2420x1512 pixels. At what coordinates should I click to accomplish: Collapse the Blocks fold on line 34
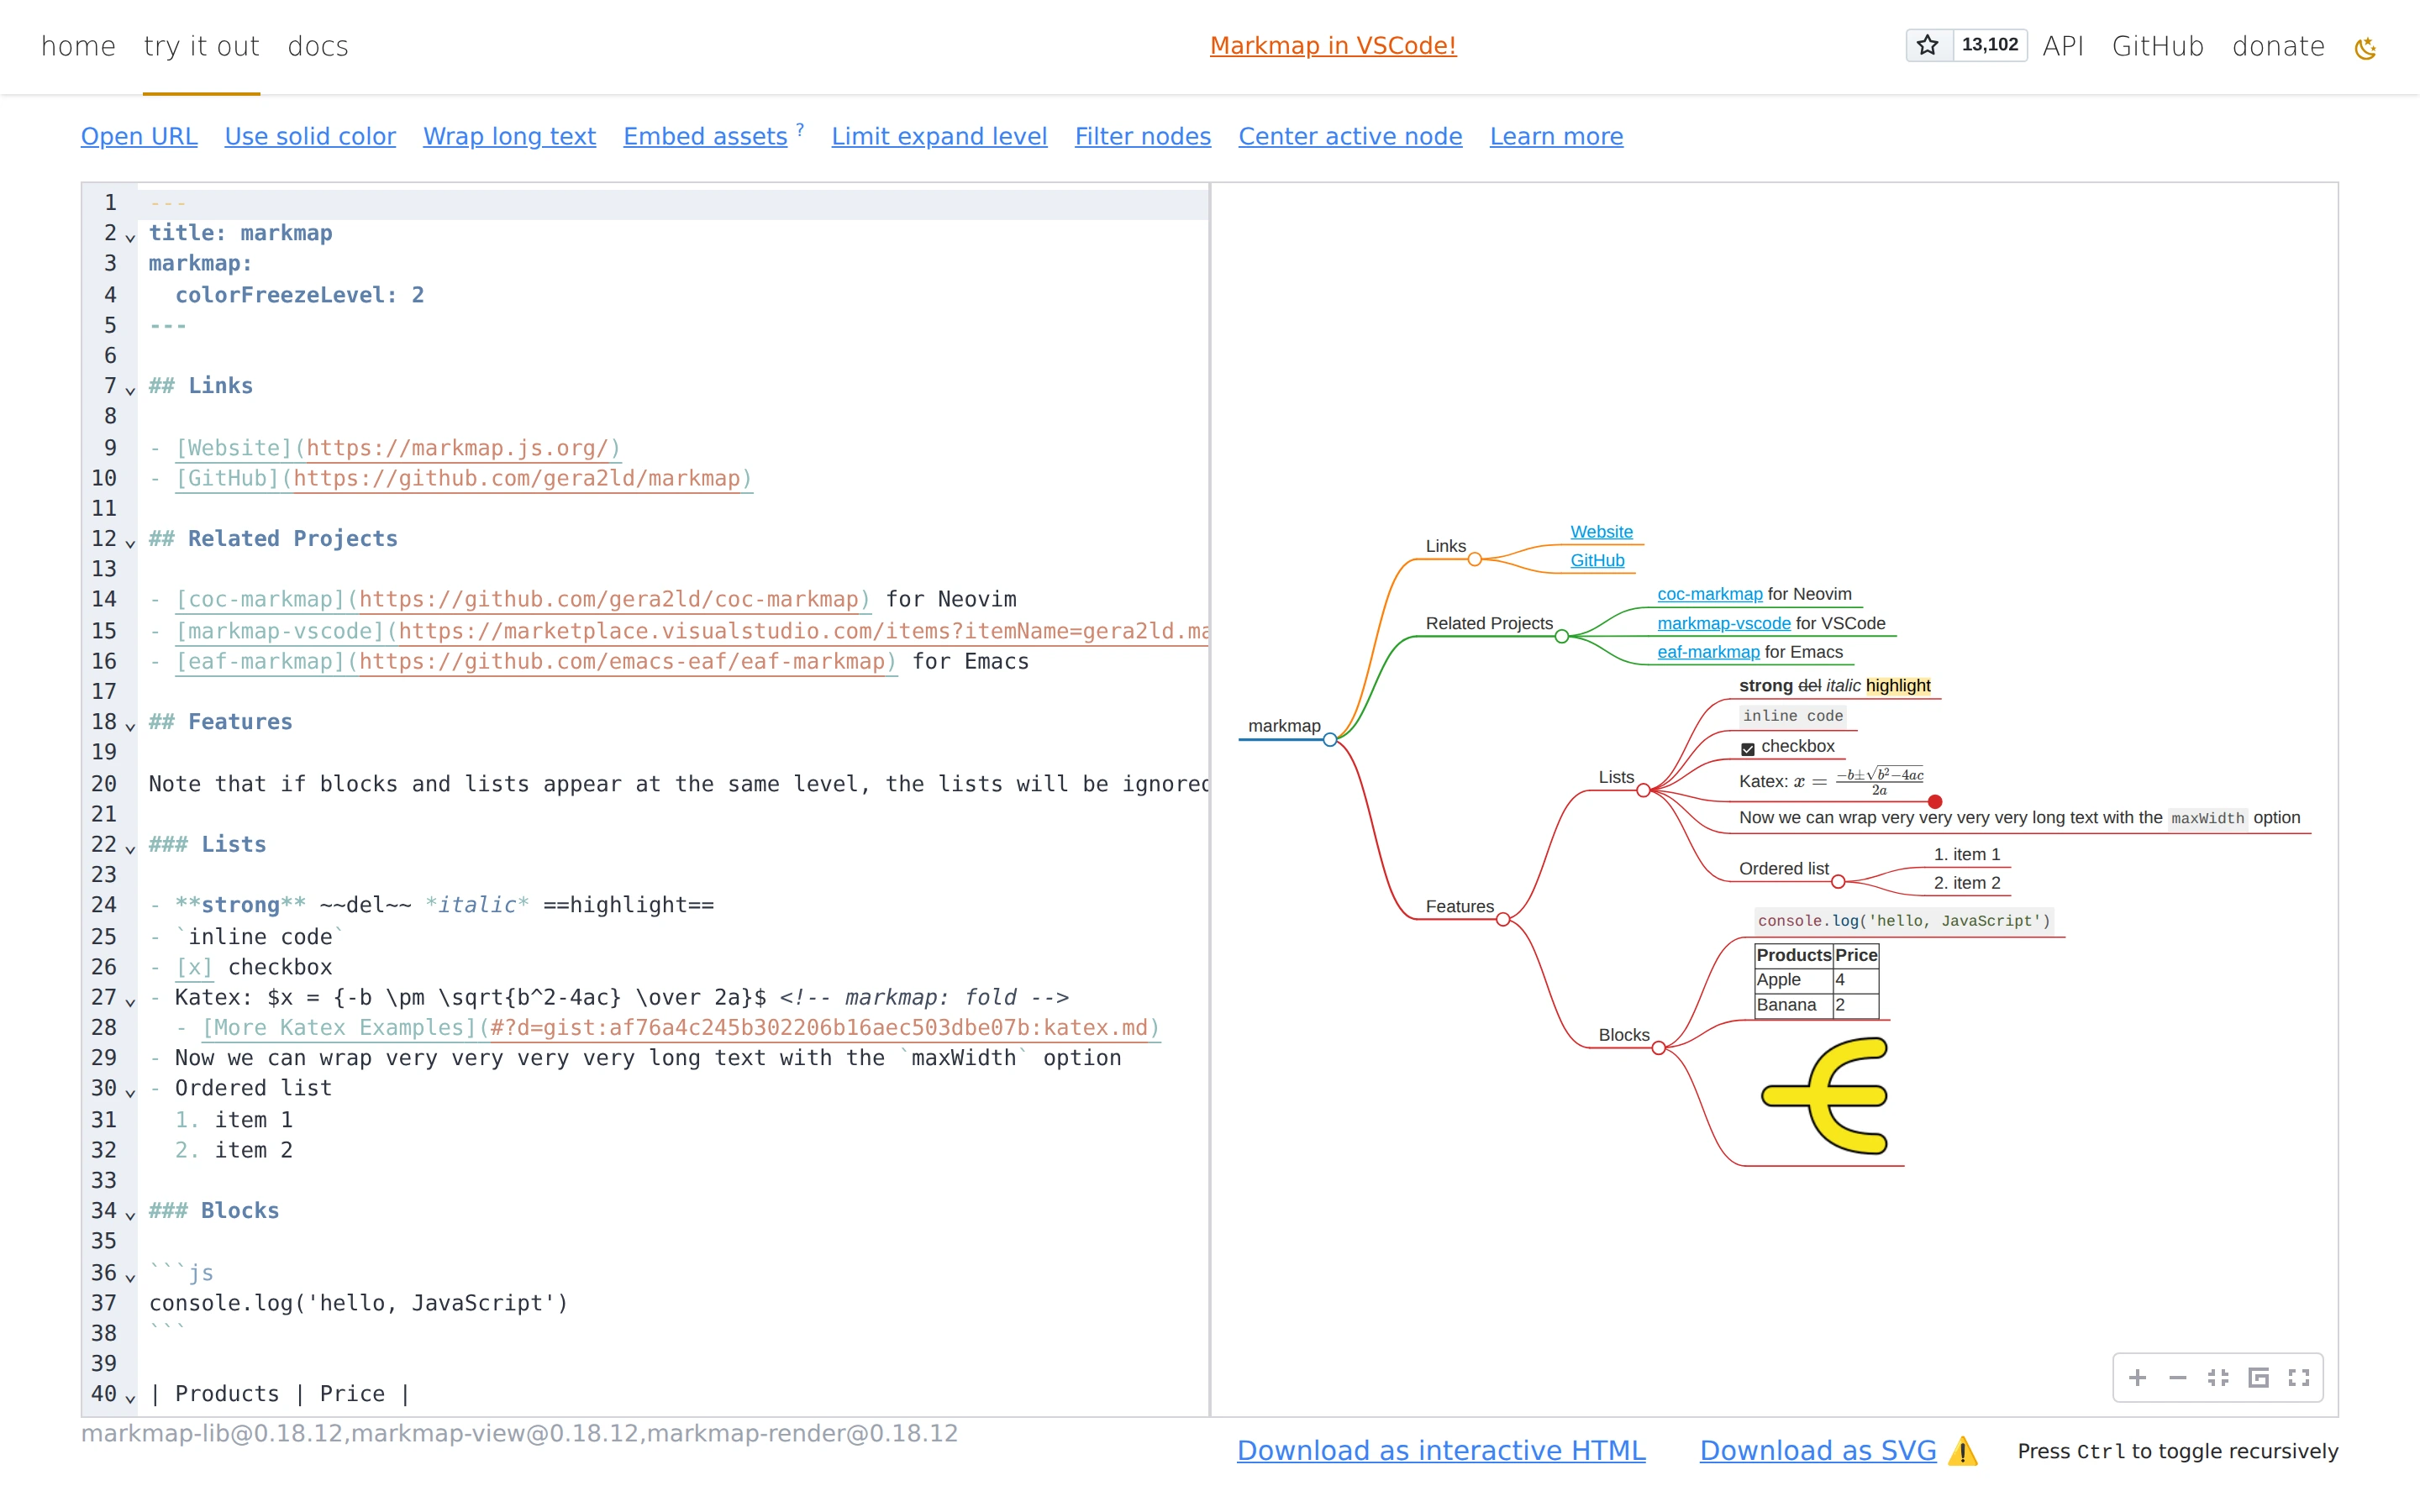click(130, 1214)
